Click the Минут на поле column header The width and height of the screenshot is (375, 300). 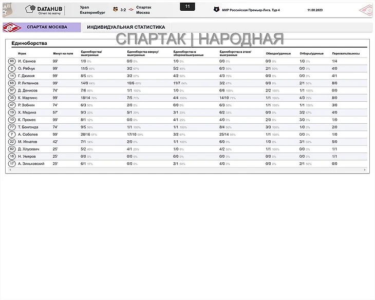(x=63, y=53)
